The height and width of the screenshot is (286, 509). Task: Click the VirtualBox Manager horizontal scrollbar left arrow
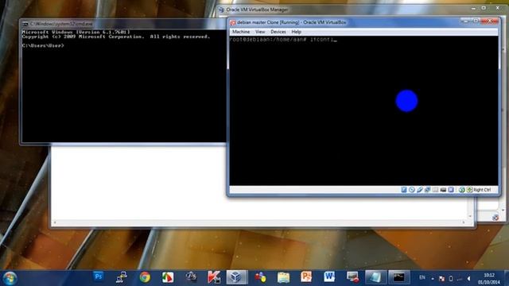pyautogui.click(x=55, y=222)
